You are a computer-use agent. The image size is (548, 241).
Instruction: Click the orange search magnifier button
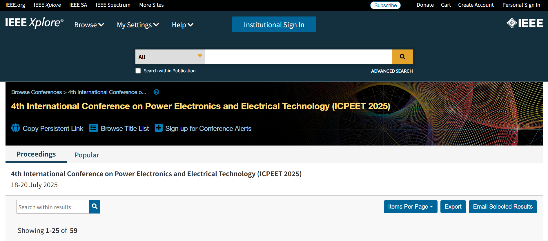pos(402,57)
